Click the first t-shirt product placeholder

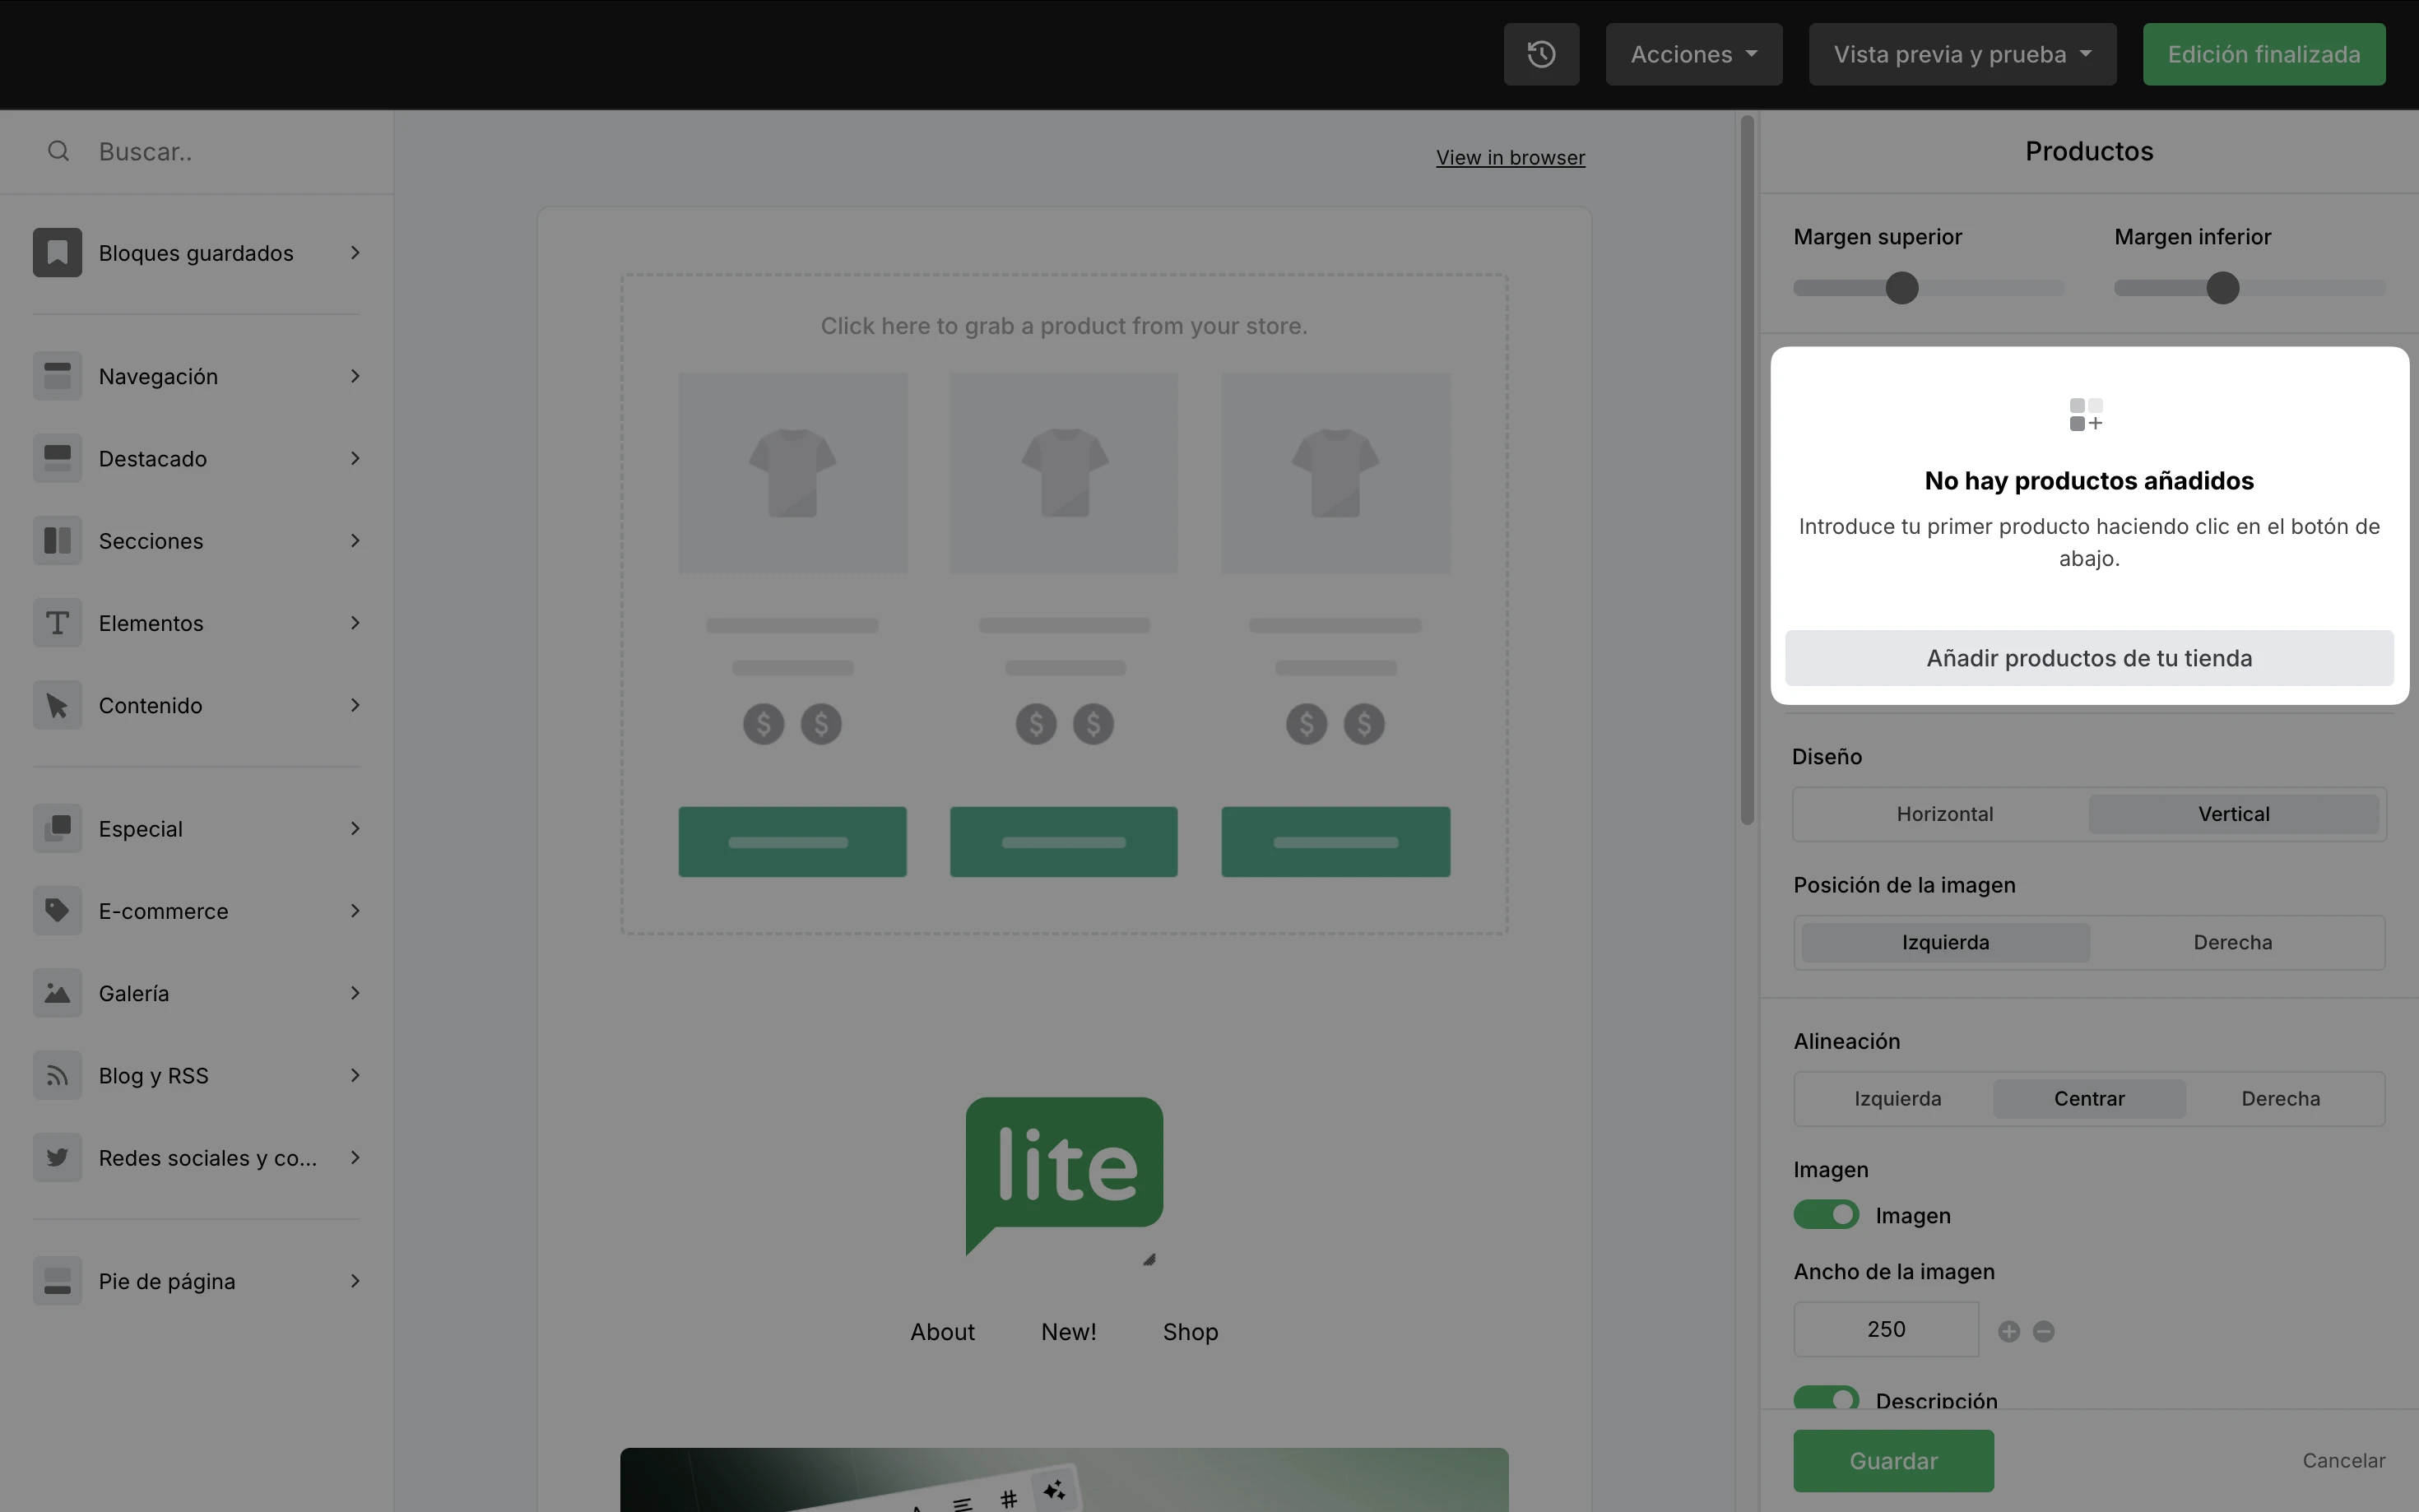pyautogui.click(x=793, y=473)
